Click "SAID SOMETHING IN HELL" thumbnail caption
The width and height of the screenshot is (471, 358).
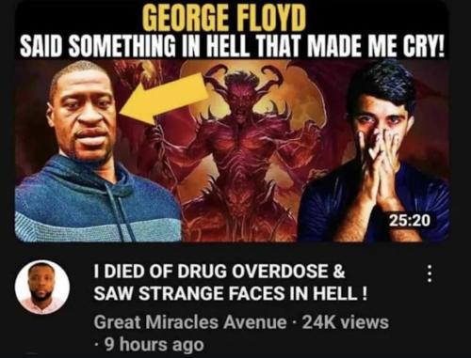(x=137, y=46)
